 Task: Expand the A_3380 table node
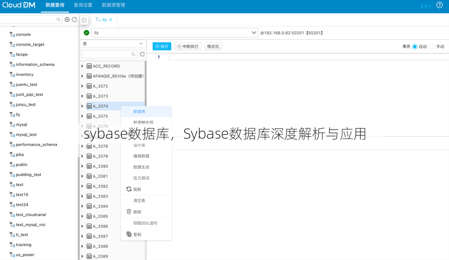[x=82, y=166]
